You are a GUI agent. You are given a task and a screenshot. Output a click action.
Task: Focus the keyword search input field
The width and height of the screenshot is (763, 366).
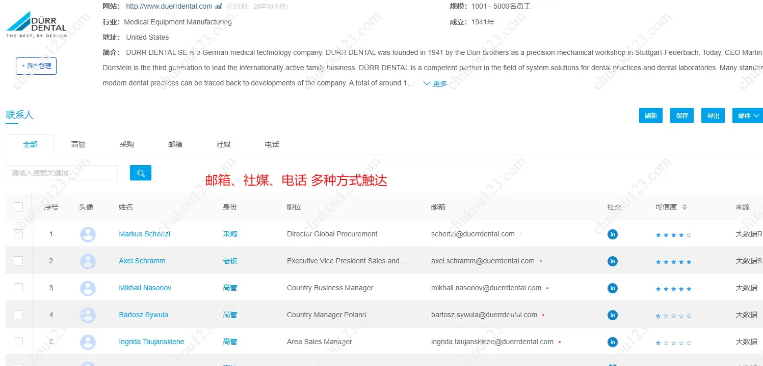pos(62,173)
